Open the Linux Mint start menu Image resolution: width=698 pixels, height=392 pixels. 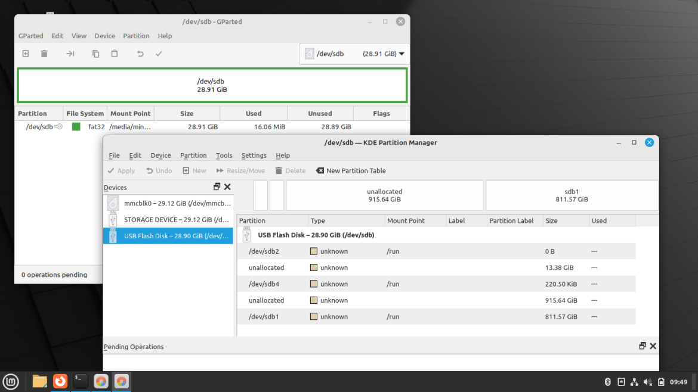point(11,381)
